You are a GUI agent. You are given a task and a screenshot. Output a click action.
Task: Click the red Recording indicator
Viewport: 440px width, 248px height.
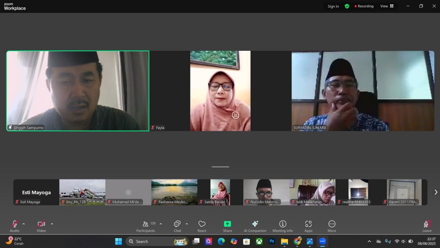point(364,6)
